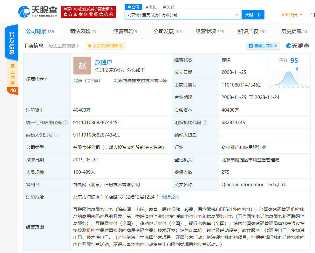This screenshot has height=253, width=315.
Task: Switch to the 查公司 search tab
Action: click(x=134, y=7)
